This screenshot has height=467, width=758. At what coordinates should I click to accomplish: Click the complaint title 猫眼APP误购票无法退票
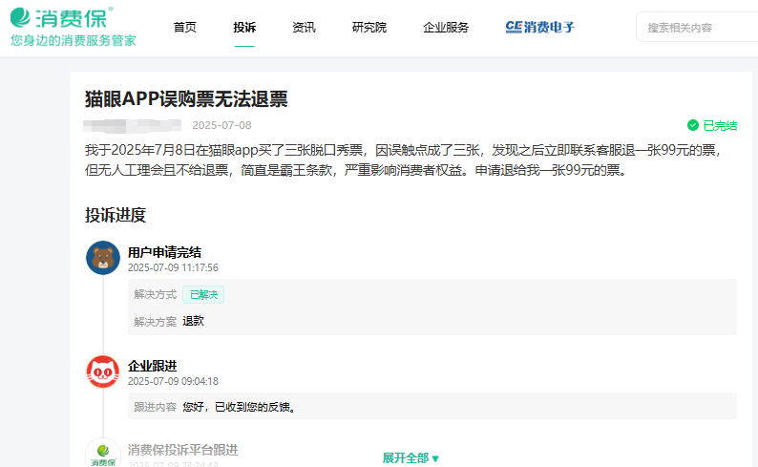click(x=186, y=99)
